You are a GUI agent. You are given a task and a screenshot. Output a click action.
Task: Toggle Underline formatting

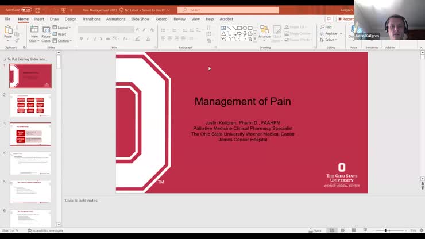pyautogui.click(x=94, y=39)
